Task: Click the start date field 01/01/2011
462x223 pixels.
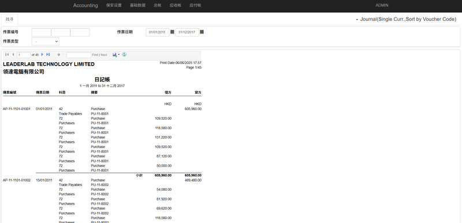Action: point(158,32)
